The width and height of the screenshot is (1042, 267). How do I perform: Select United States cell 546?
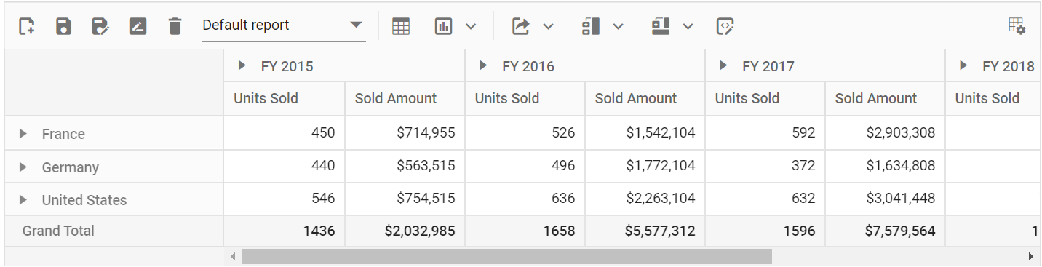pyautogui.click(x=285, y=199)
